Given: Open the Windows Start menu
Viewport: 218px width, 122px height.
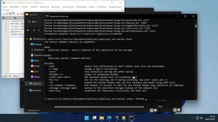Looking at the screenshot, I should [87, 118].
